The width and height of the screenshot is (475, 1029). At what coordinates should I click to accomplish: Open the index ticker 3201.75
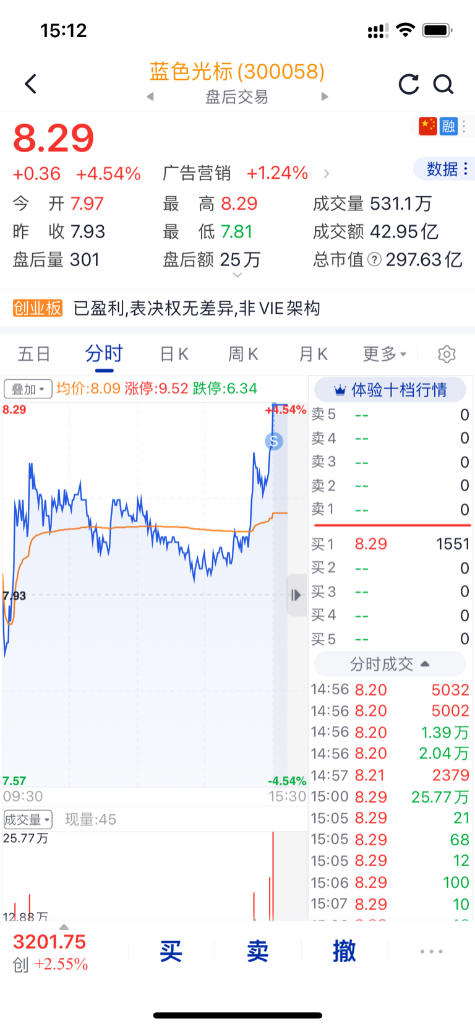pyautogui.click(x=49, y=942)
